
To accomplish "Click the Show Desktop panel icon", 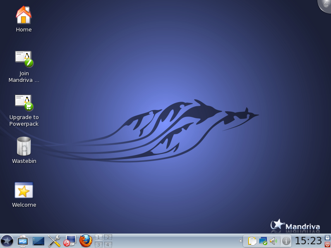I will 38,241.
